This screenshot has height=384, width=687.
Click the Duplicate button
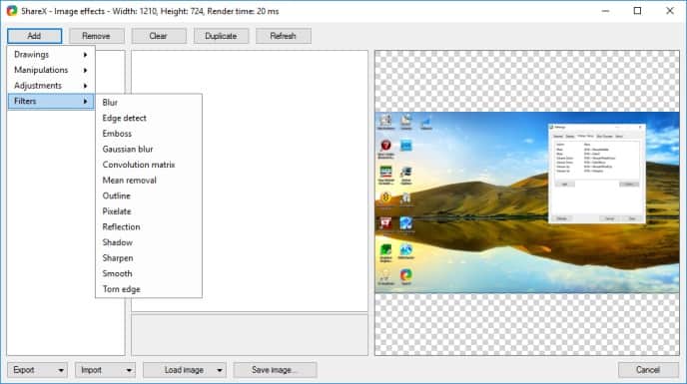[221, 36]
